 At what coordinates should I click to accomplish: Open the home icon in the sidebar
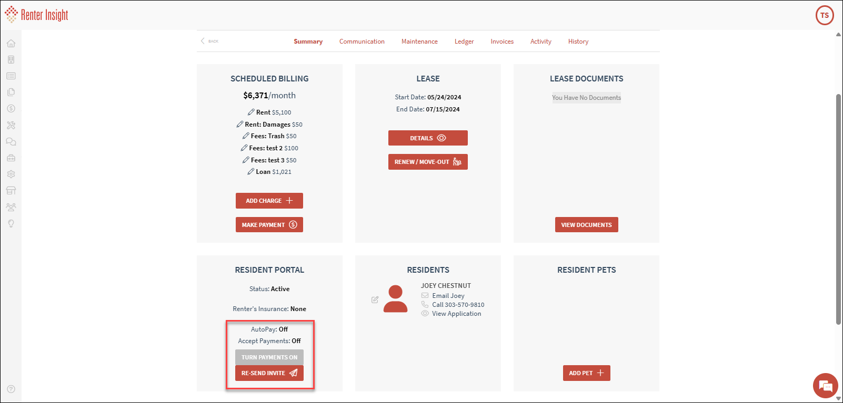click(11, 44)
